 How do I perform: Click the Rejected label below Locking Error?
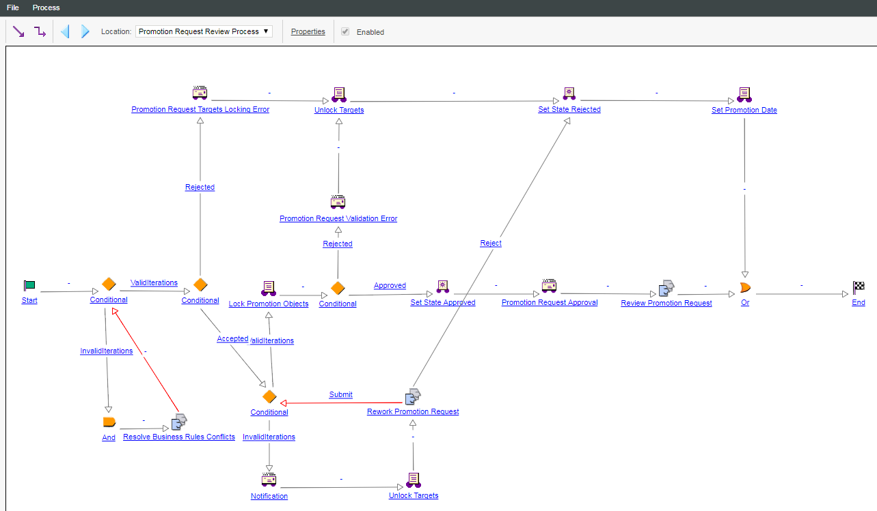point(200,187)
